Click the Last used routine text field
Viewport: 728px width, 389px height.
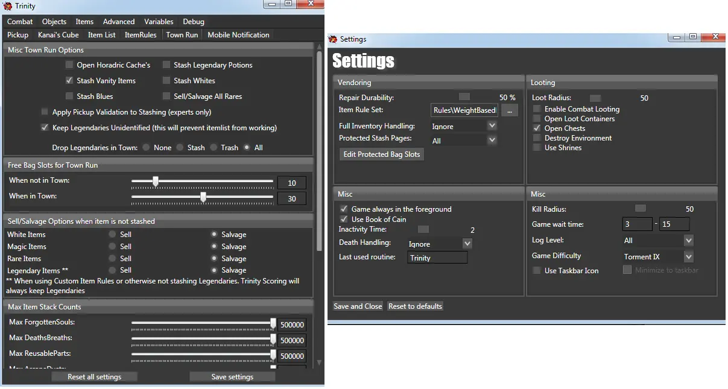coord(437,258)
